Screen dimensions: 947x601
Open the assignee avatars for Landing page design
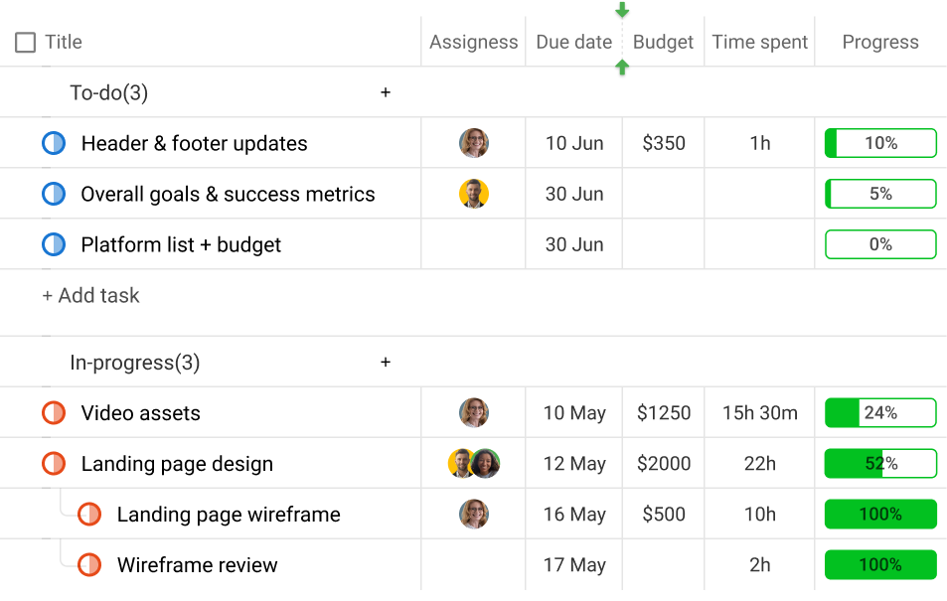473,463
